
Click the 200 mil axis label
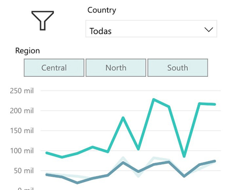(22, 110)
